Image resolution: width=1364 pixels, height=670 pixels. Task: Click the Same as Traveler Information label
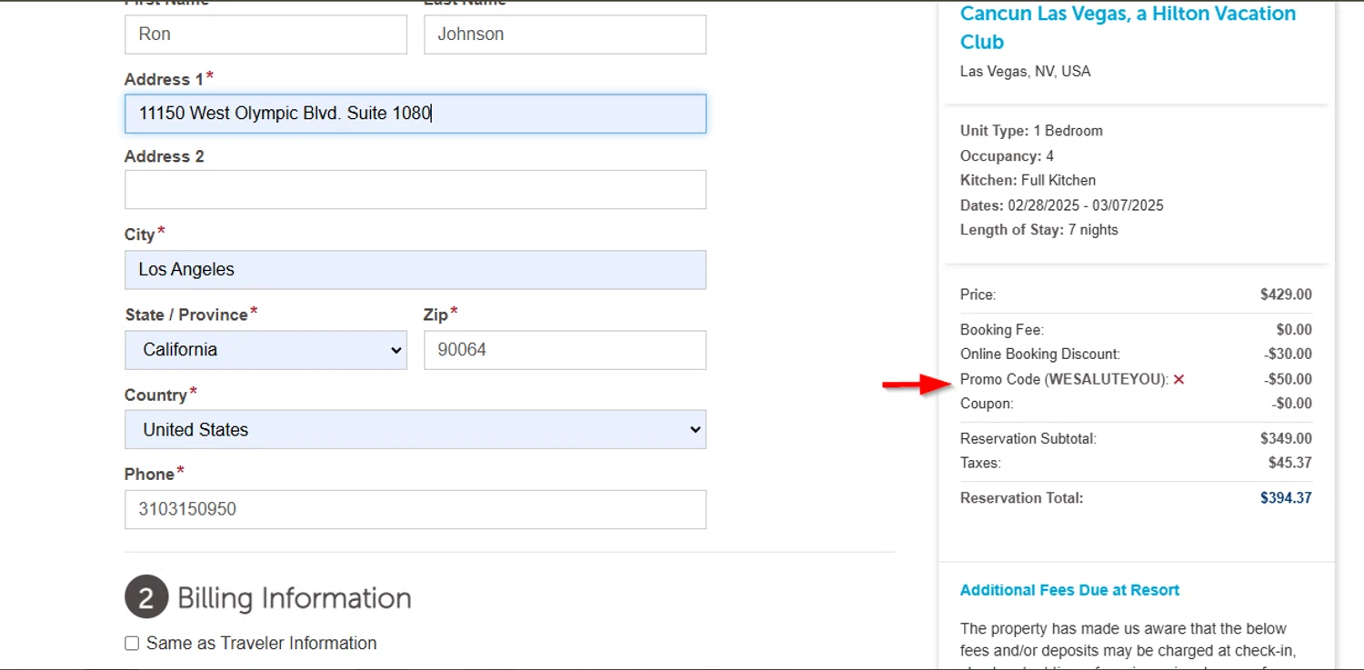pyautogui.click(x=262, y=644)
